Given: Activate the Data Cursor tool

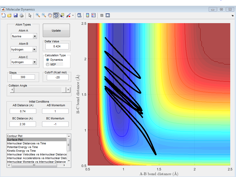Looking at the screenshot, I should [x=62, y=16].
